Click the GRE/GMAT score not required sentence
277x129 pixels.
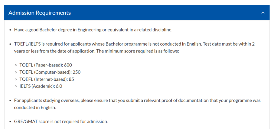(61, 122)
